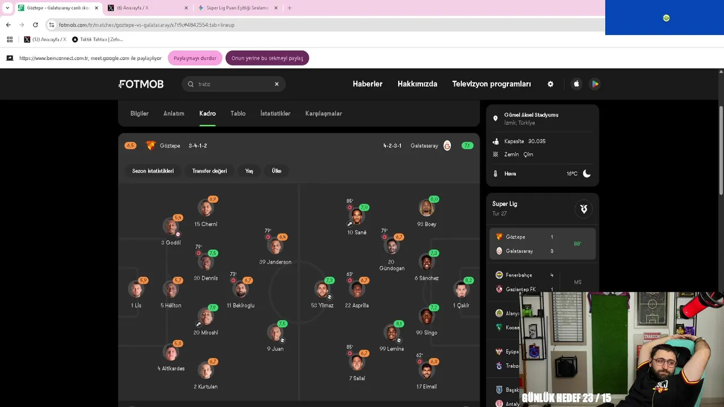Select player 10 Sané photo
This screenshot has height=407, width=724.
pos(356,217)
